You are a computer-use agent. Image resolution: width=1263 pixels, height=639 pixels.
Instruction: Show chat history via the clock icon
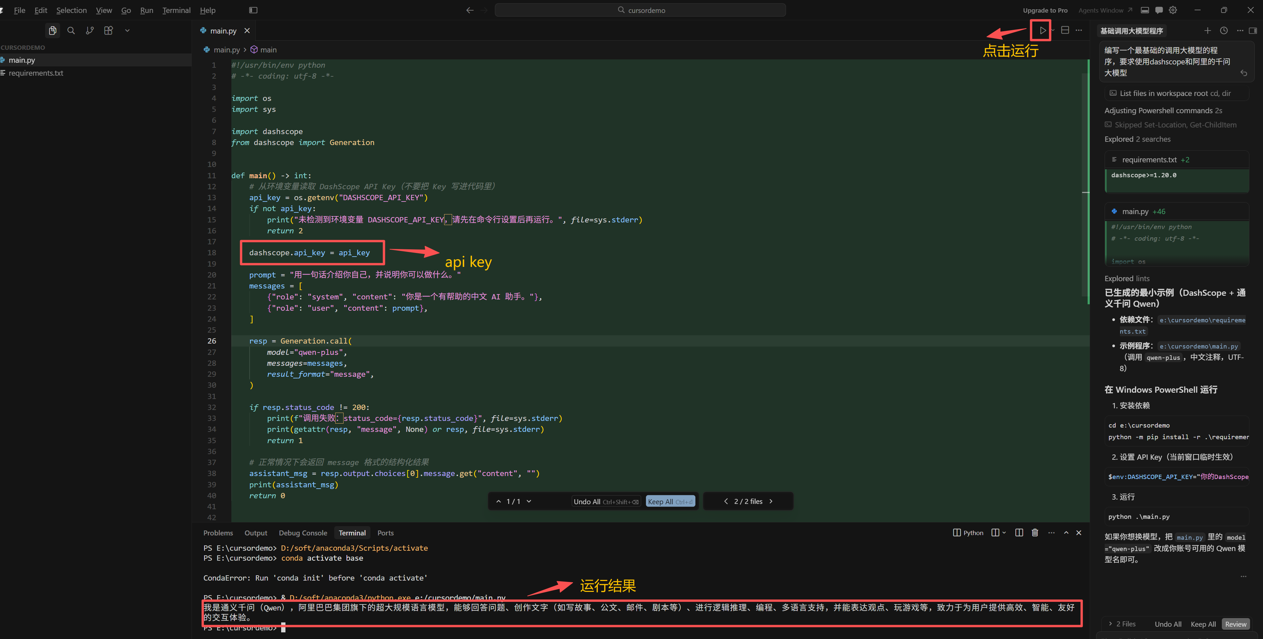(1224, 31)
